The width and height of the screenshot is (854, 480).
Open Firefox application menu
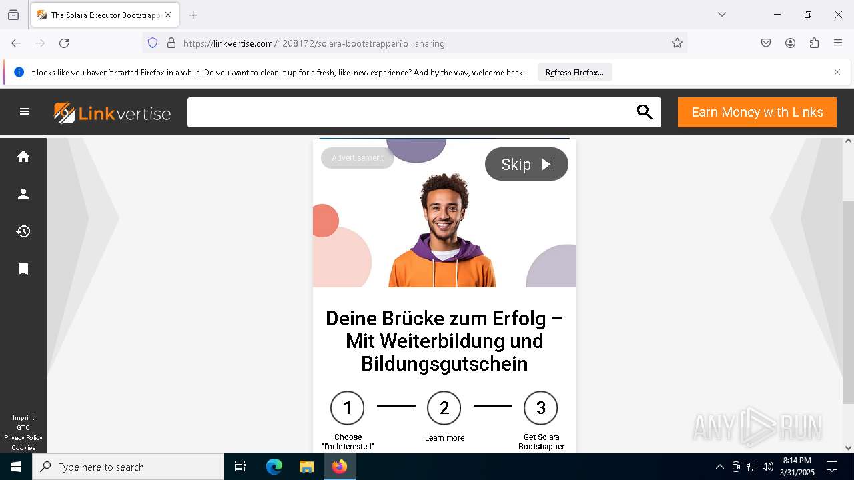click(x=838, y=43)
